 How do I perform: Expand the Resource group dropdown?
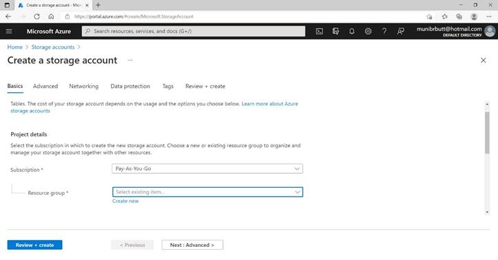[207, 192]
